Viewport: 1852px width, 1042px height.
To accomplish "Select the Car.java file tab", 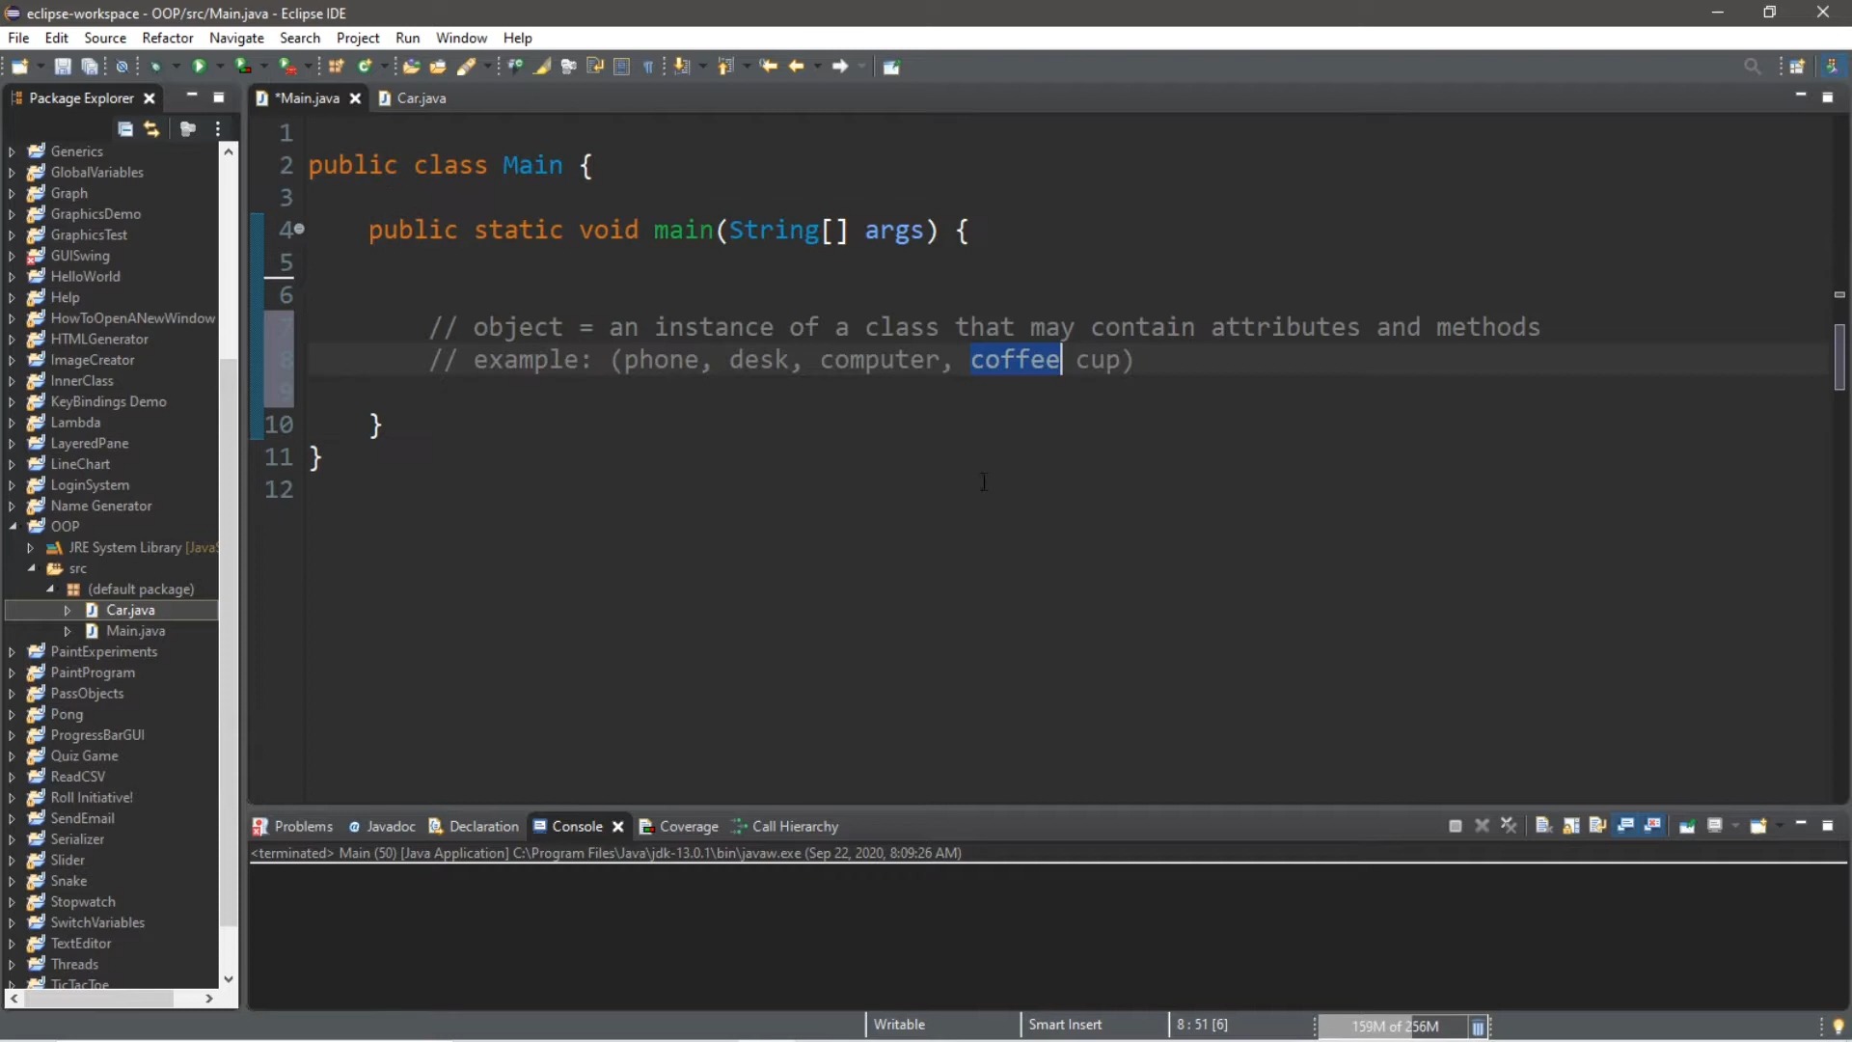I will [x=420, y=98].
